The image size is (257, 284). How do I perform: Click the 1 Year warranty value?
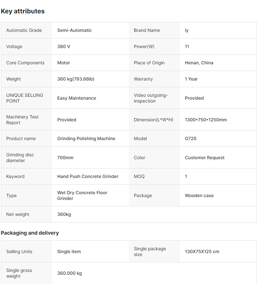tap(191, 79)
